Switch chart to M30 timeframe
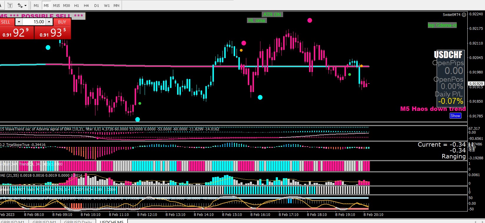The image size is (485, 223). point(67,5)
